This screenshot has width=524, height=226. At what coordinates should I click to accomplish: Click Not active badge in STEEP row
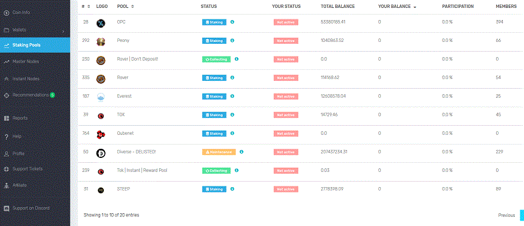click(286, 189)
